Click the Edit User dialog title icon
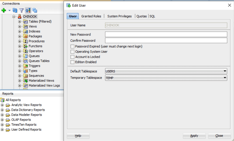Image resolution: width=234 pixels, height=141 pixels. coord(68,5)
